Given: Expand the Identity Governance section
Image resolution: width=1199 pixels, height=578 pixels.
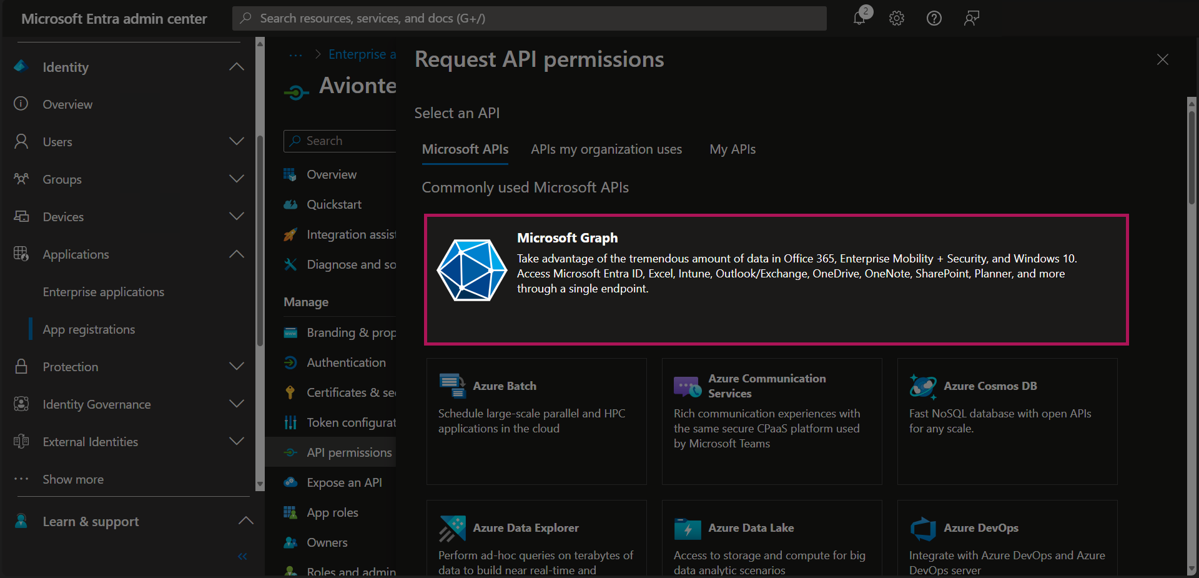Looking at the screenshot, I should (237, 404).
